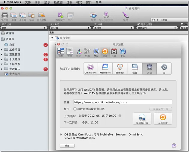Open the 显示 View menu
189x152 pixels.
(x=47, y=2)
